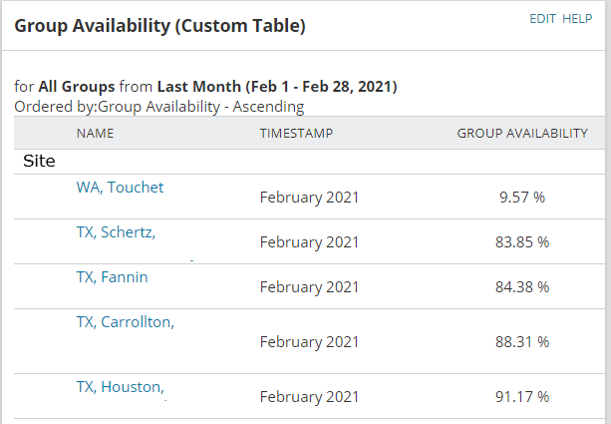Select the 84.38 % availability value
The width and height of the screenshot is (611, 424).
point(522,287)
